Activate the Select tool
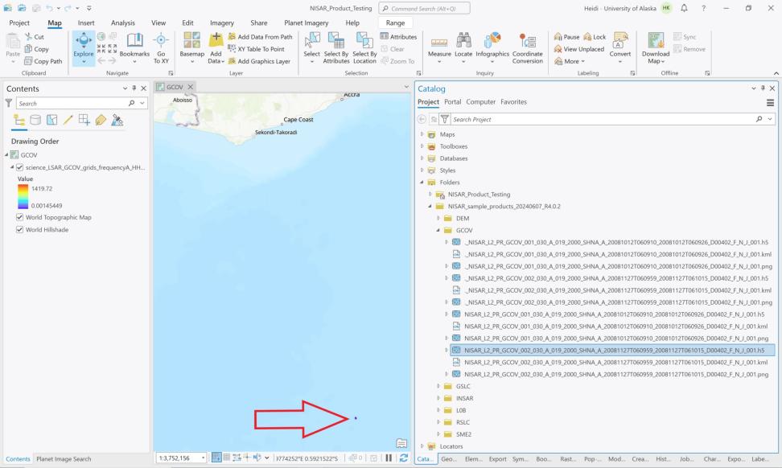The image size is (782, 468). 311,48
